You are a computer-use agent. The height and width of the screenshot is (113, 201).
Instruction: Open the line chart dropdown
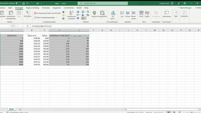point(78,15)
